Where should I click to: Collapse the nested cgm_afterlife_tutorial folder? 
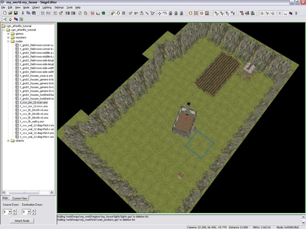4,30
